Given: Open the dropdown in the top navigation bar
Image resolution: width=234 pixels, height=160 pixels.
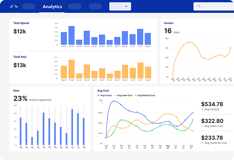Looking at the screenshot, I should click(120, 6).
